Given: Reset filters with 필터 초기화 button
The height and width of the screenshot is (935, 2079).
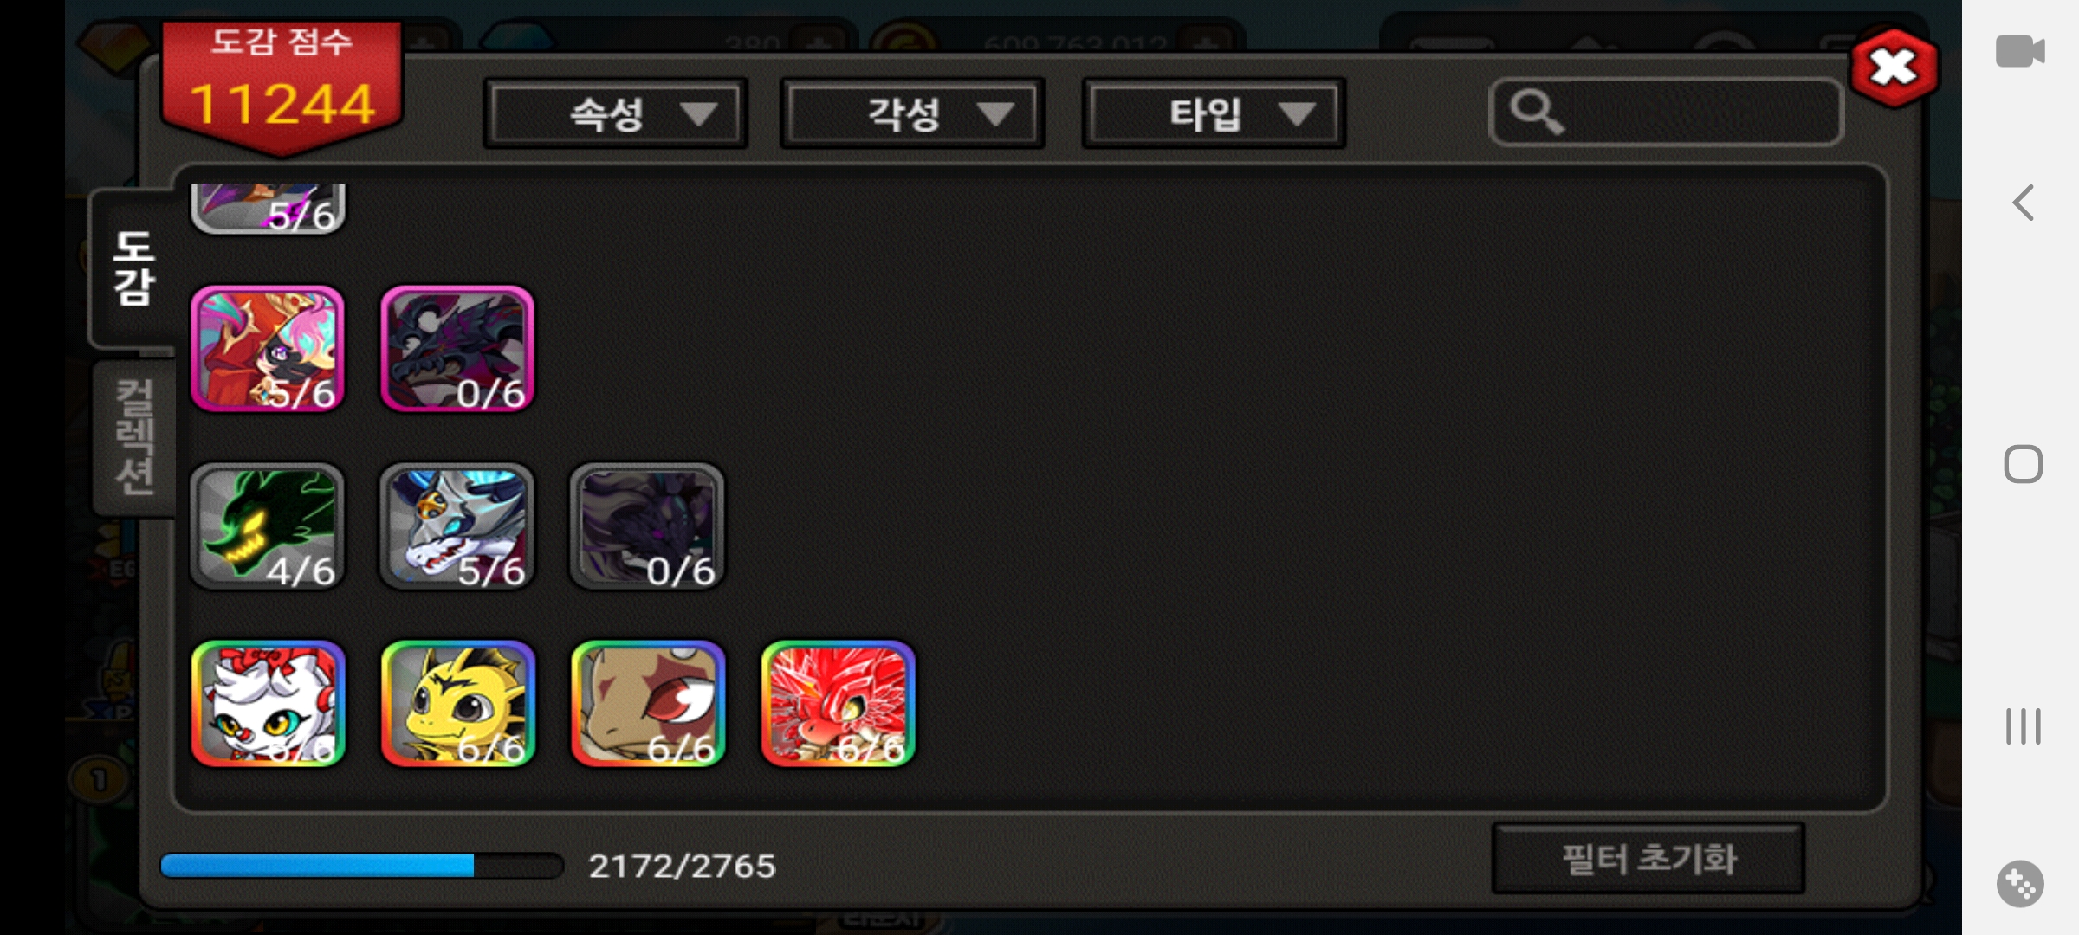Looking at the screenshot, I should (1648, 859).
